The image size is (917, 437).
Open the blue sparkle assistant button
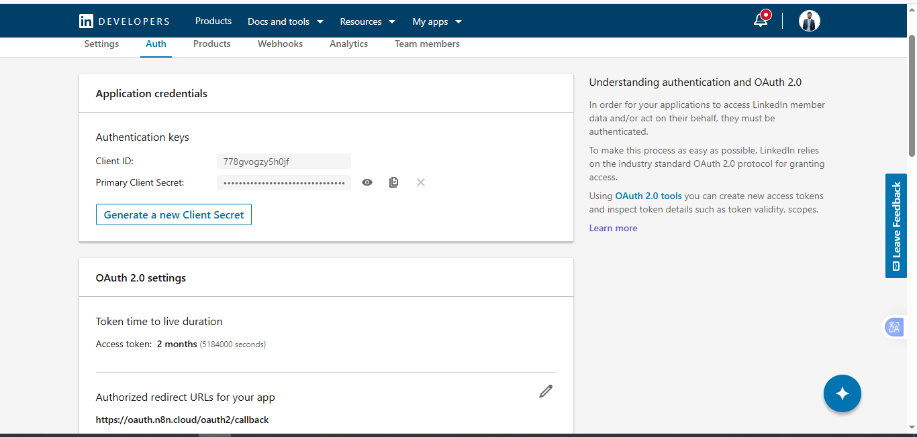point(842,393)
